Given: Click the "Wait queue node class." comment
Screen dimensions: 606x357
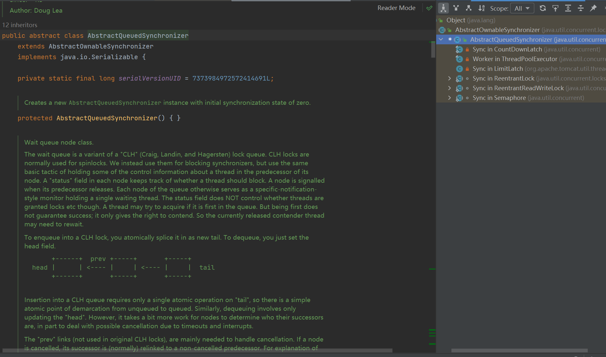Looking at the screenshot, I should pyautogui.click(x=59, y=142).
